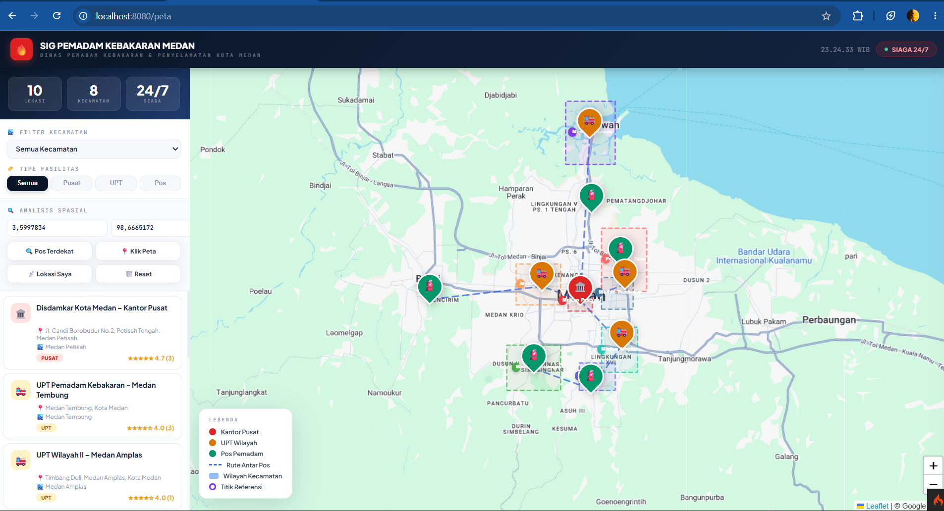Click the 8 Kecamatan stat box
944x511 pixels.
[94, 94]
